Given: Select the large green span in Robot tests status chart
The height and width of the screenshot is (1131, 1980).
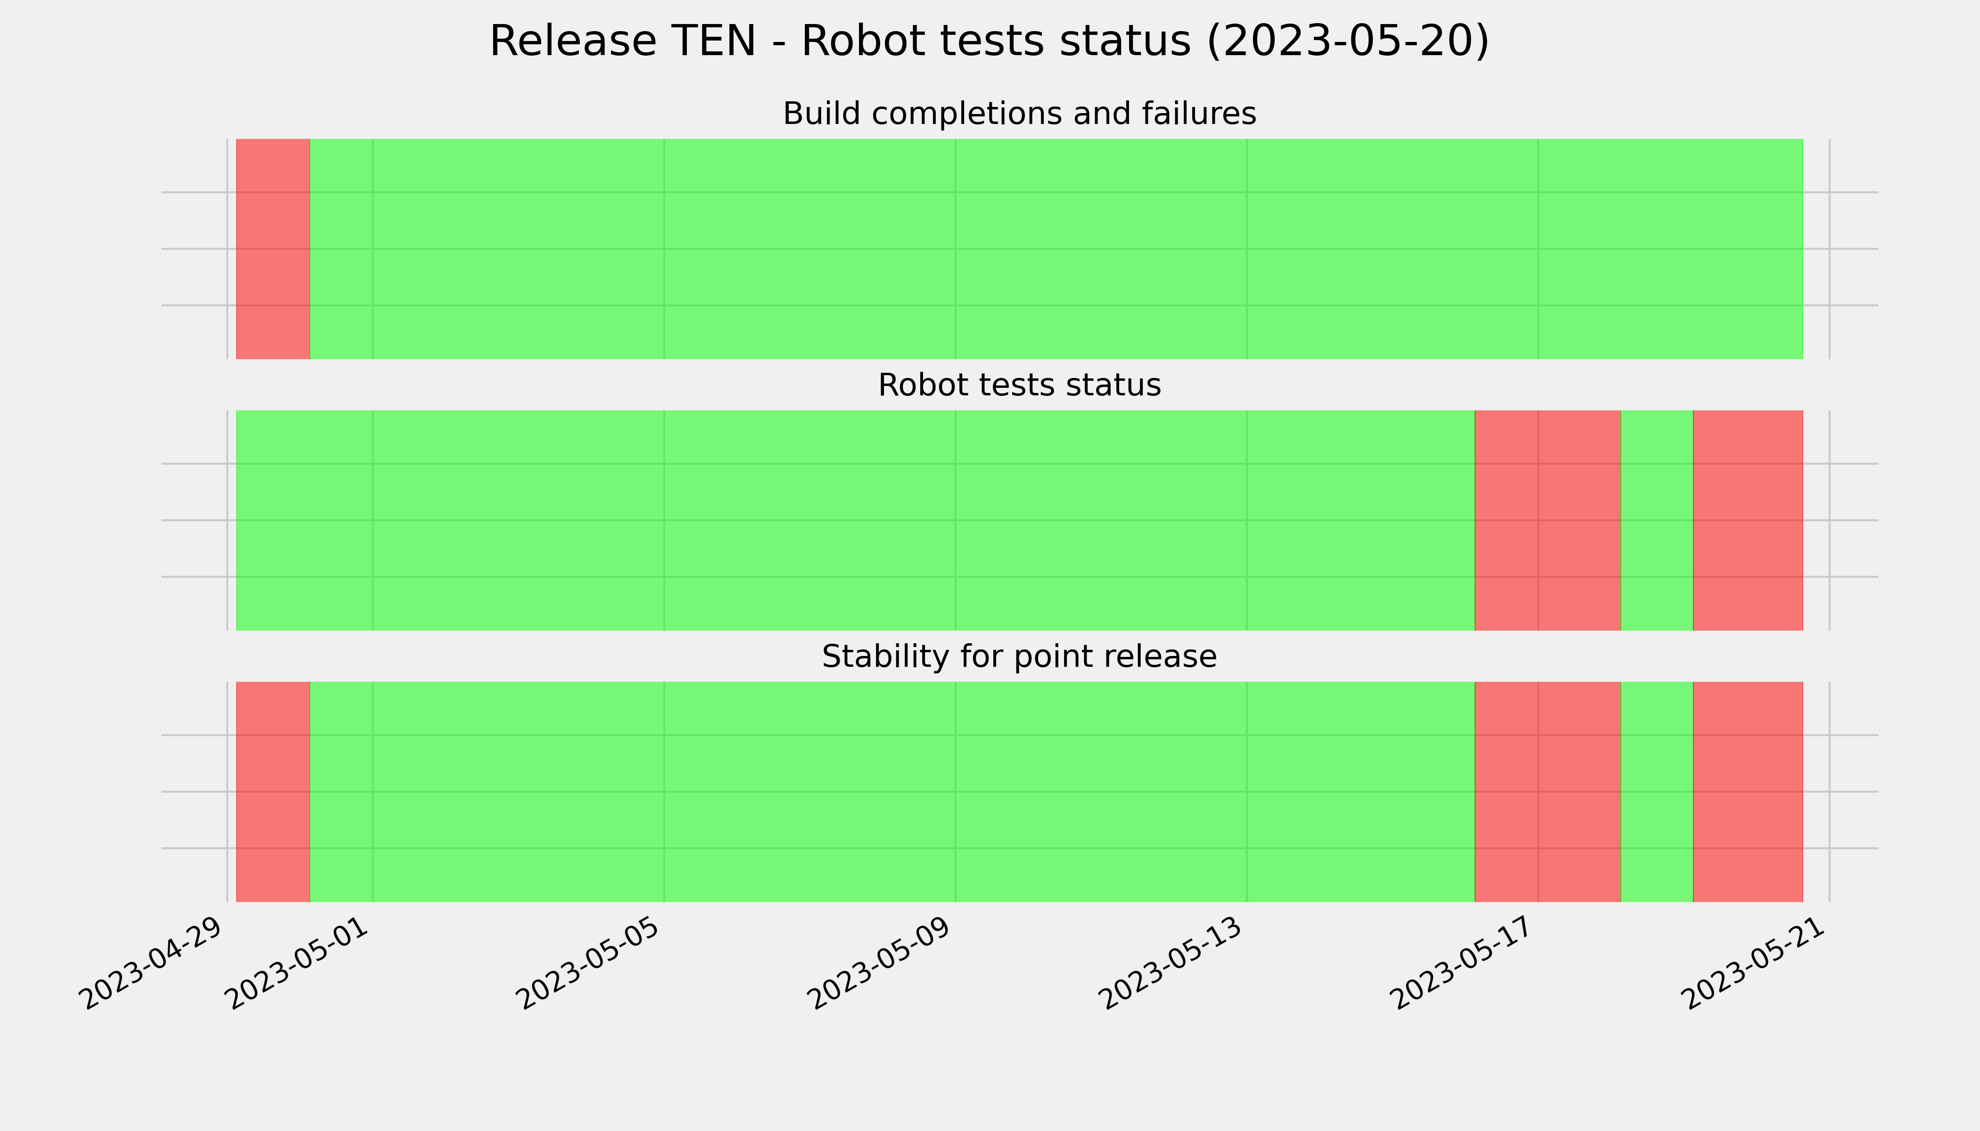Looking at the screenshot, I should tap(856, 520).
